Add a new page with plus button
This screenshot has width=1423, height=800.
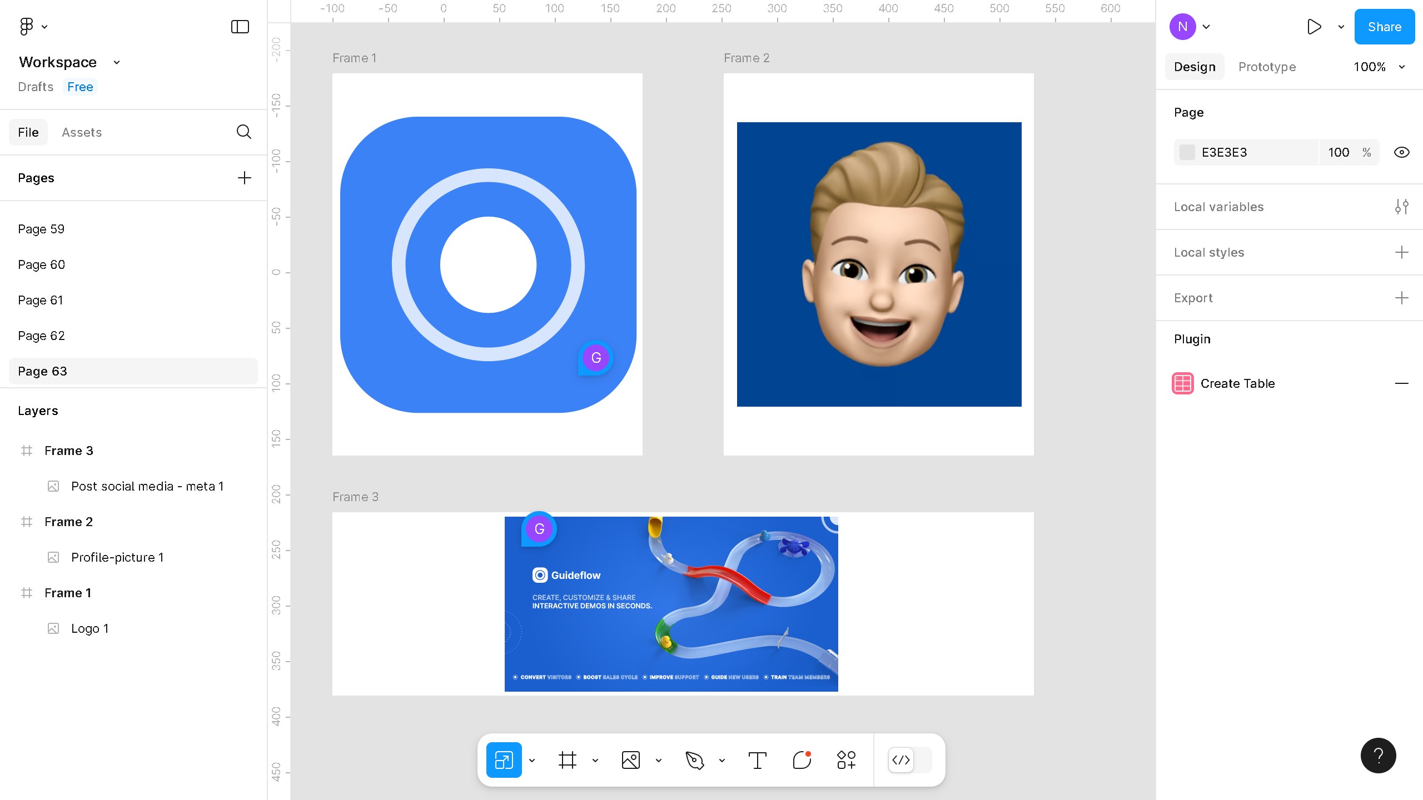coord(244,178)
